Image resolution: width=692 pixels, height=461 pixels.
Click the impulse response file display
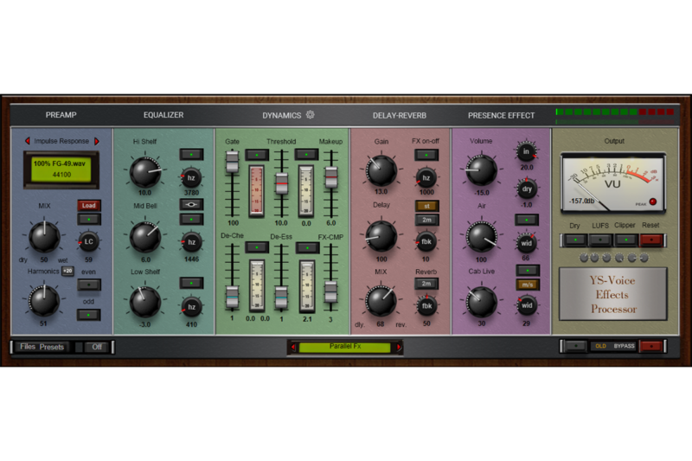(x=61, y=169)
